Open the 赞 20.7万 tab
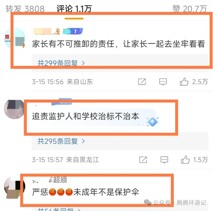 (x=189, y=9)
